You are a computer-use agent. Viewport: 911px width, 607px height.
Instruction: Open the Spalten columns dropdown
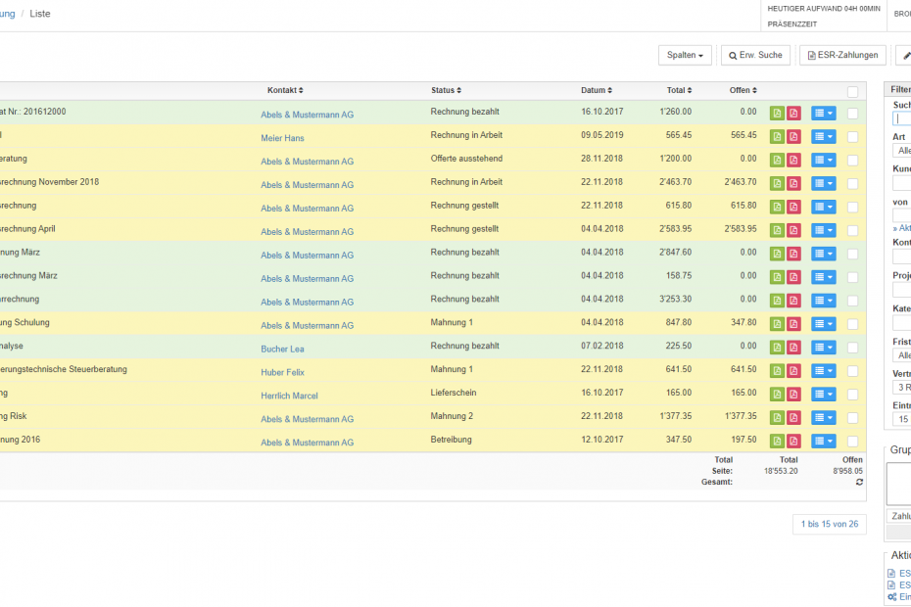point(685,55)
